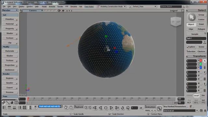Screen dimensions: 208x117
Task: Click the Scale S transform button
Action: tap(205, 61)
